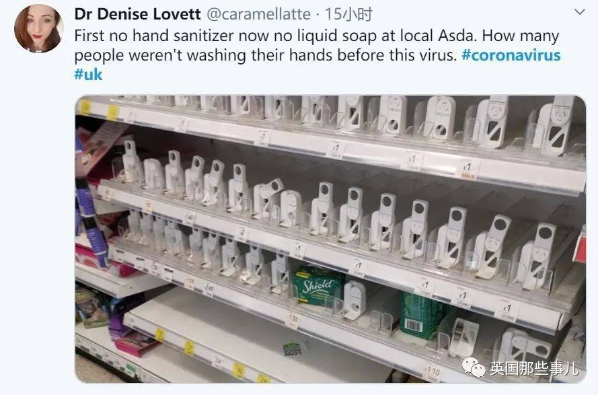
Task: Click the green sticker on the empty bottom shelf
Action: click(x=293, y=349)
